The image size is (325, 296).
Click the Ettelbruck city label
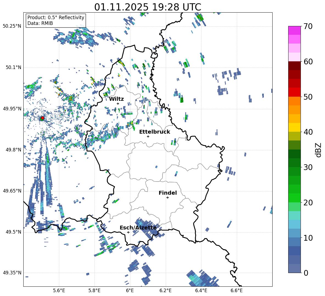[x=155, y=132]
